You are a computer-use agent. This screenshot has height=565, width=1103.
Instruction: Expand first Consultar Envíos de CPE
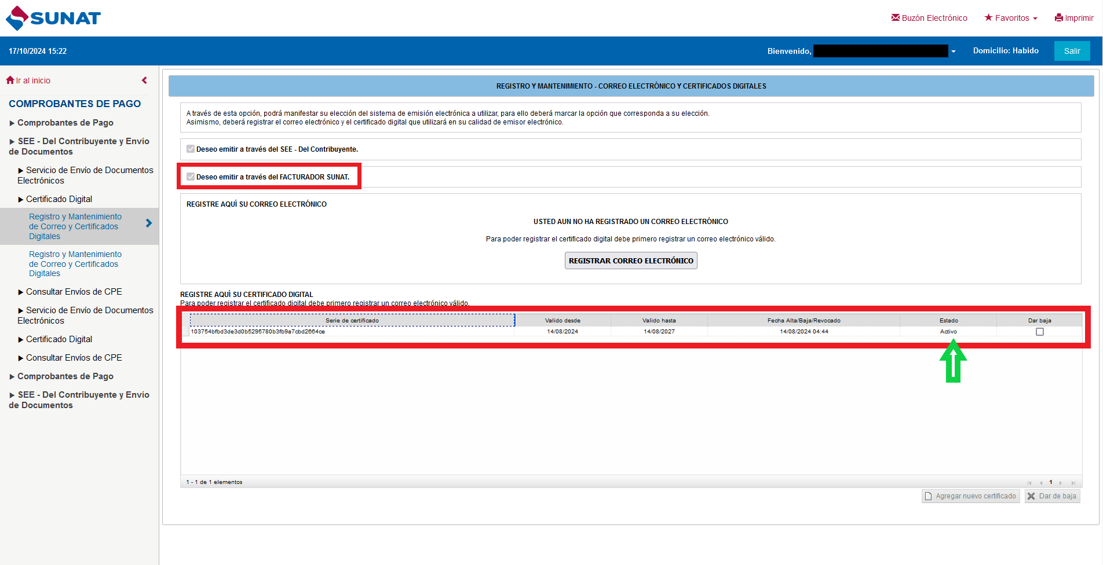click(70, 292)
